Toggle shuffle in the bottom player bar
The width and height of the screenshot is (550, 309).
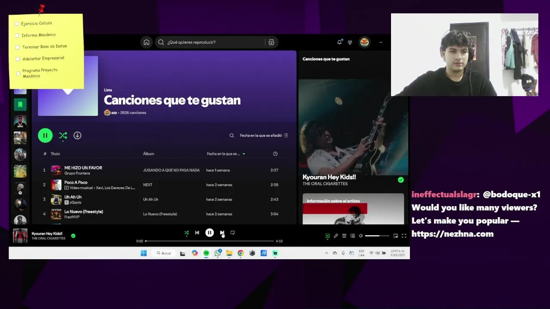[x=186, y=233]
